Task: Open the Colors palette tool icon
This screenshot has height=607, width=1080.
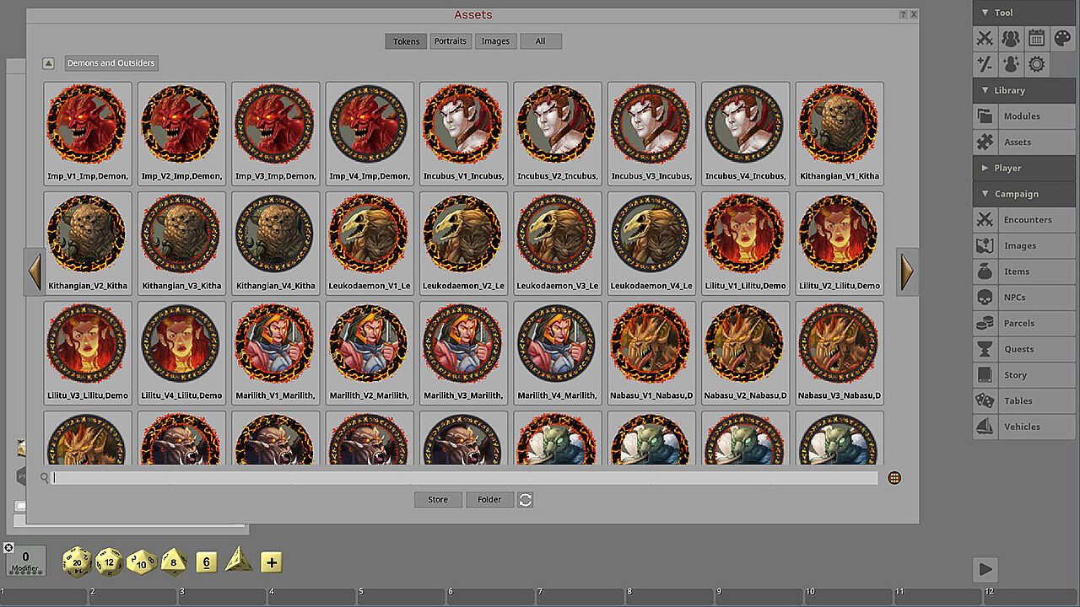Action: [x=1063, y=38]
